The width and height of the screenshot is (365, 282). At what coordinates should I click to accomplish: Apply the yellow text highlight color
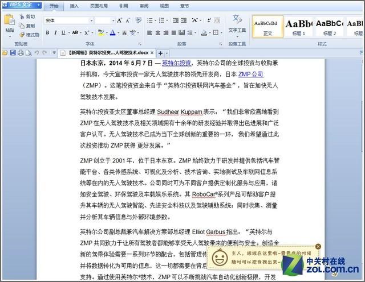point(101,32)
